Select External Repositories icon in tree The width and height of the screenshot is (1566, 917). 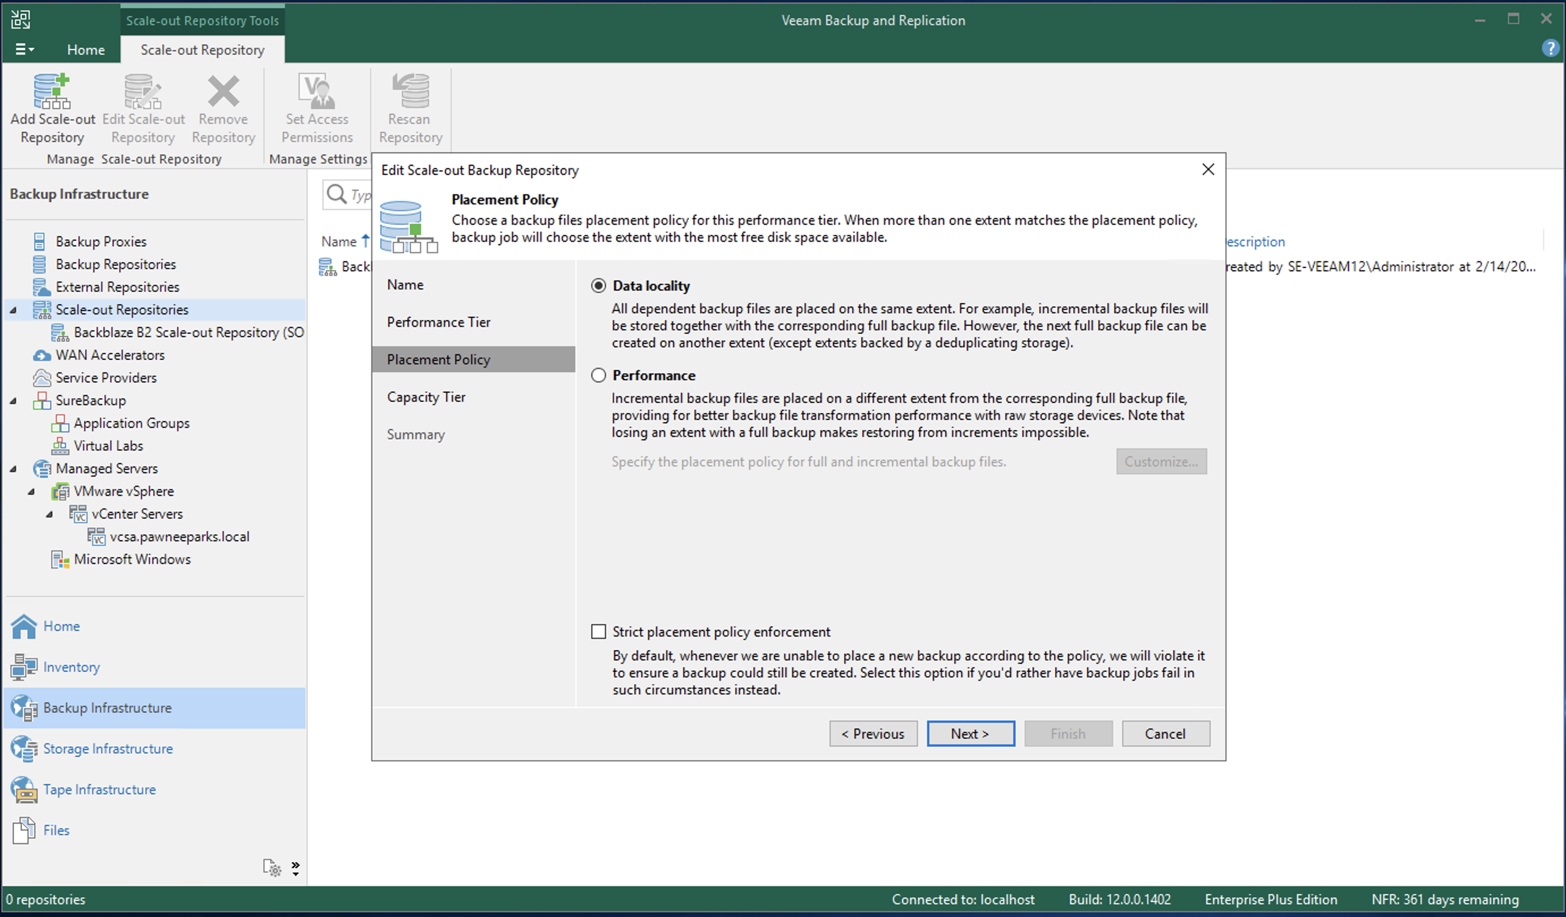point(41,287)
